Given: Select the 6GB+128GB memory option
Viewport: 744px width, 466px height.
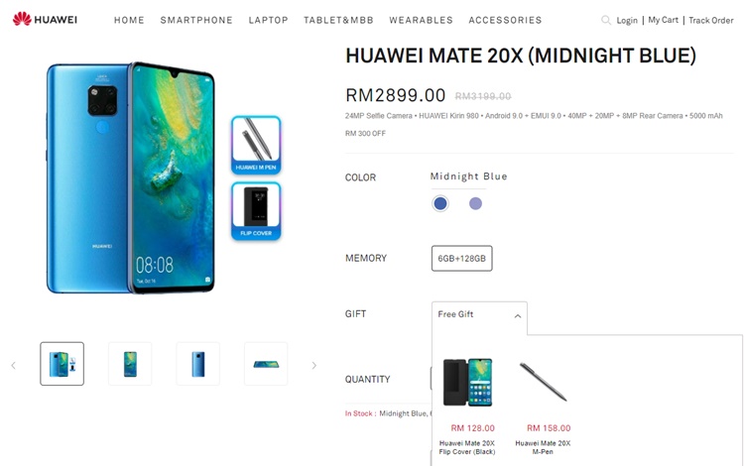Looking at the screenshot, I should tap(461, 259).
